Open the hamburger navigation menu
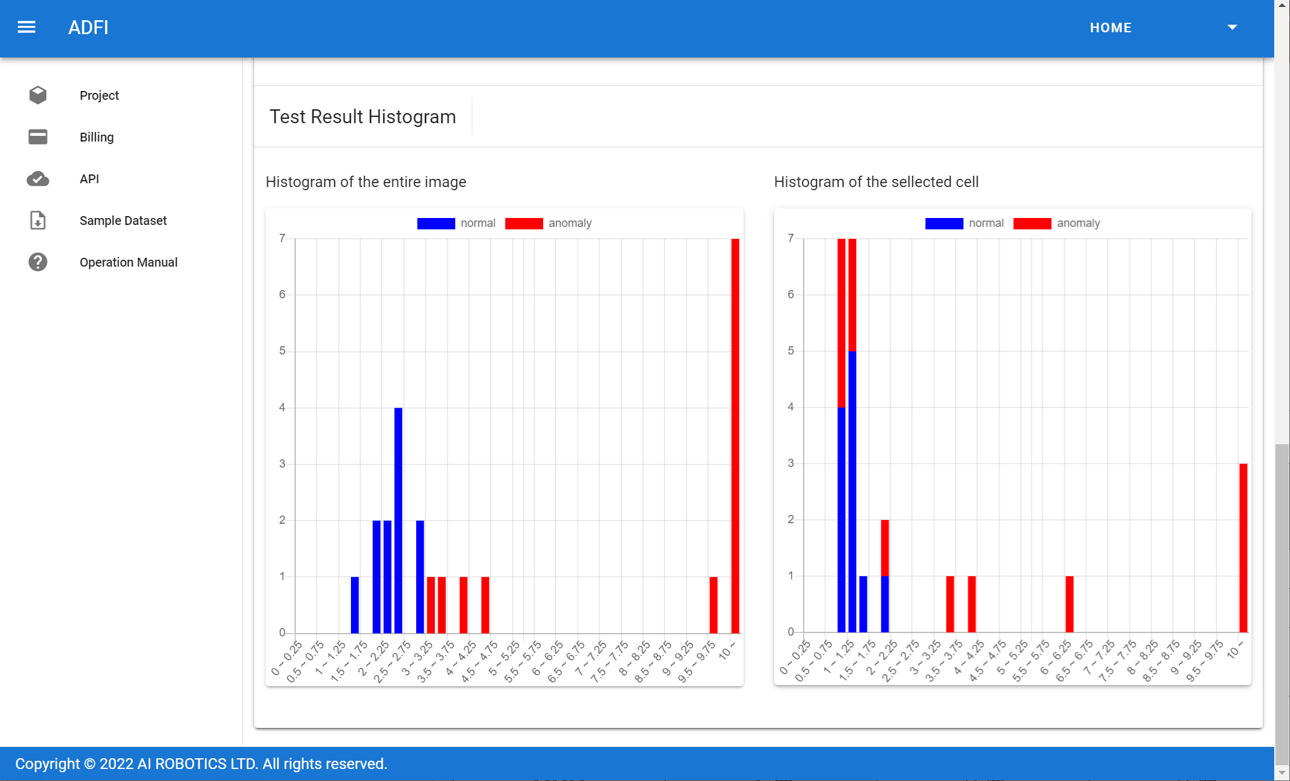 (27, 27)
